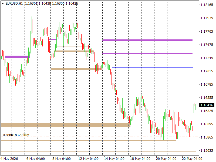The width and height of the screenshot is (216, 162).
Task: Click the 1.16555 price scale label
Action: point(207,98)
